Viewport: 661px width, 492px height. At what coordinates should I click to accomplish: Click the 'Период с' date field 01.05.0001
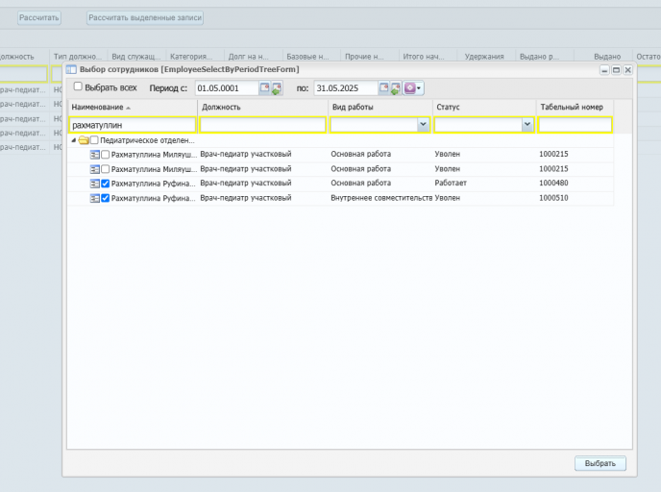coord(227,88)
